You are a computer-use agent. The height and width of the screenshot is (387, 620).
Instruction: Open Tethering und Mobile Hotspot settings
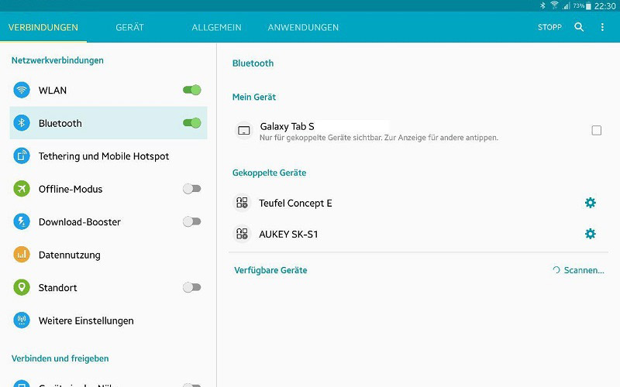(x=108, y=156)
